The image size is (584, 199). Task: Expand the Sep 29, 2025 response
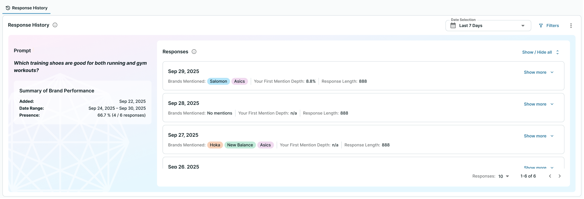[x=538, y=72]
